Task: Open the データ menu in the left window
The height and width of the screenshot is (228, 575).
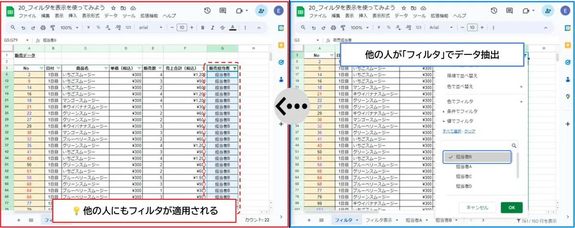Action: point(111,16)
